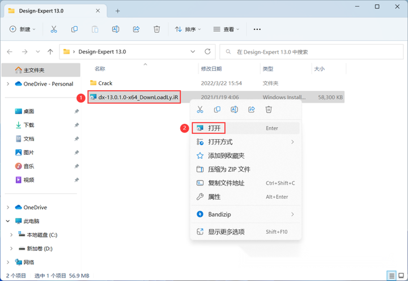Screen dimensions: 408x281
Task: Open 文档 in the sidebar
Action: 25,139
